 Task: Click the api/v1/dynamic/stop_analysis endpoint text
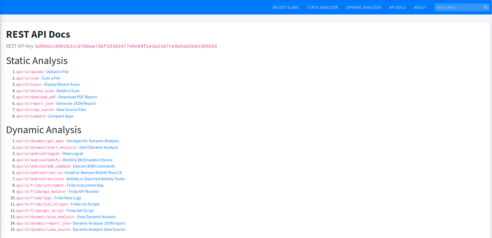(45, 217)
